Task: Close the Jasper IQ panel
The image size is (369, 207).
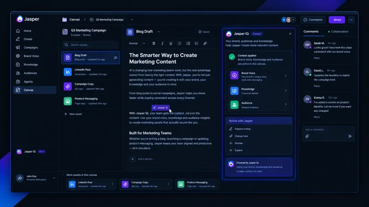Action: [290, 34]
